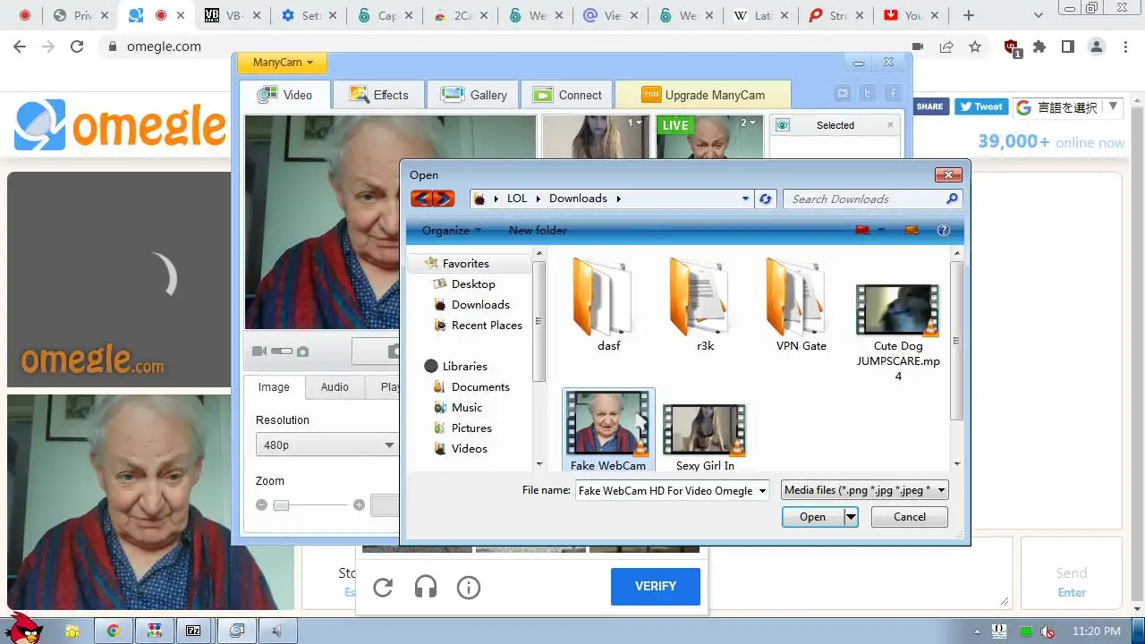Open source 2 dropdown arrow in ManyCam
This screenshot has height=644, width=1145.
coord(753,123)
